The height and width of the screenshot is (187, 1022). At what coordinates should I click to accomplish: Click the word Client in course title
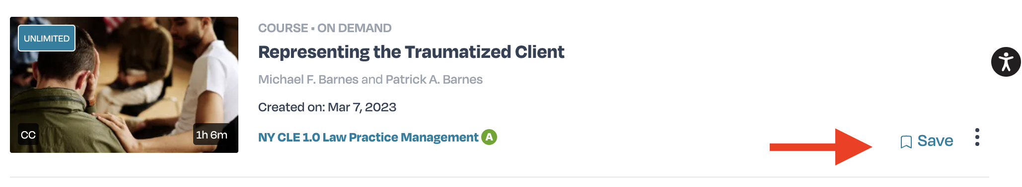pos(539,52)
